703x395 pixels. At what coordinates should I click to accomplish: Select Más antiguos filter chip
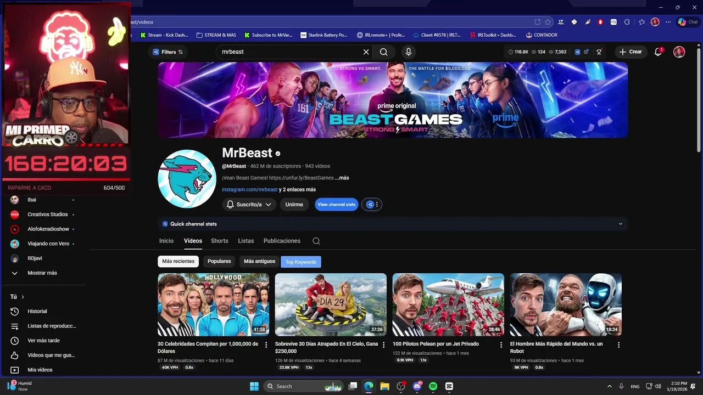point(259,261)
